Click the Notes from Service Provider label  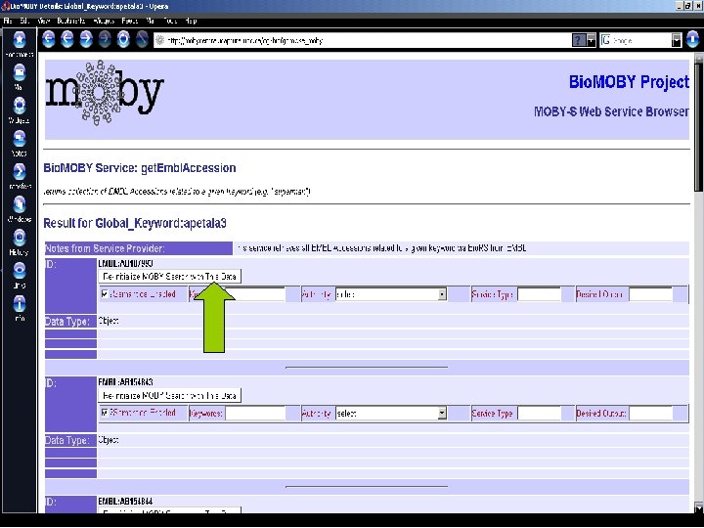tap(105, 248)
